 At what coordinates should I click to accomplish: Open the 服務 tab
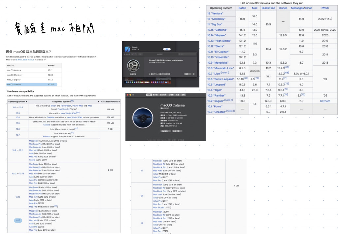(183, 95)
